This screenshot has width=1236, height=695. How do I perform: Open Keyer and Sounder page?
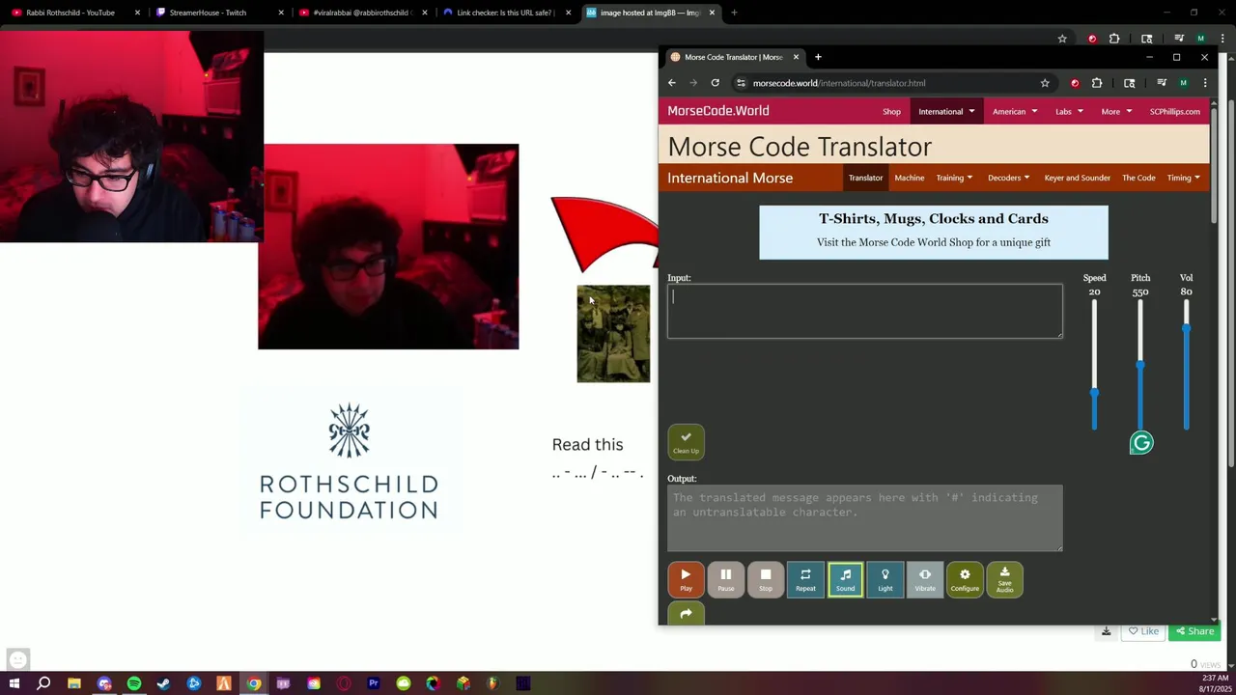click(1077, 178)
